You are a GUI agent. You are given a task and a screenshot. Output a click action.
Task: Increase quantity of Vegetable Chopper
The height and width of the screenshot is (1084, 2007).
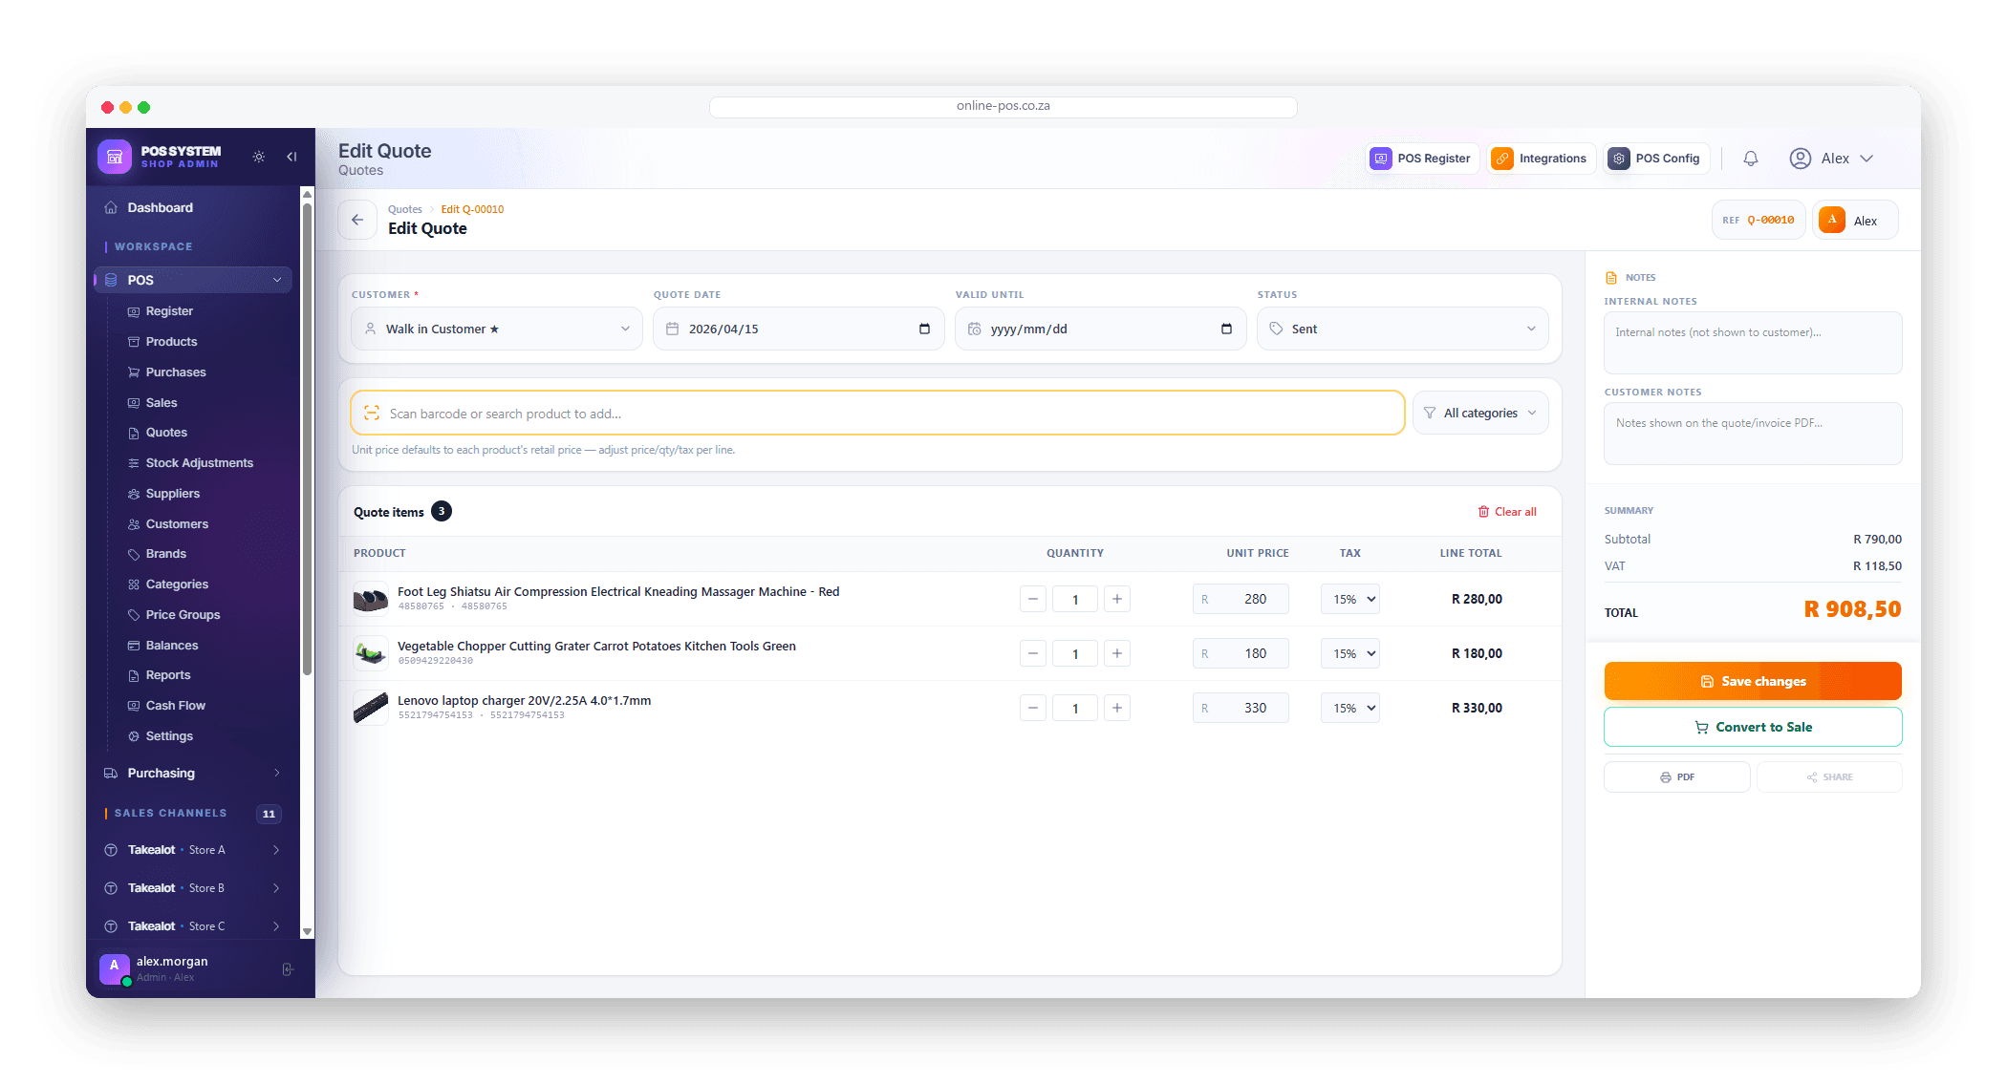[x=1116, y=653]
